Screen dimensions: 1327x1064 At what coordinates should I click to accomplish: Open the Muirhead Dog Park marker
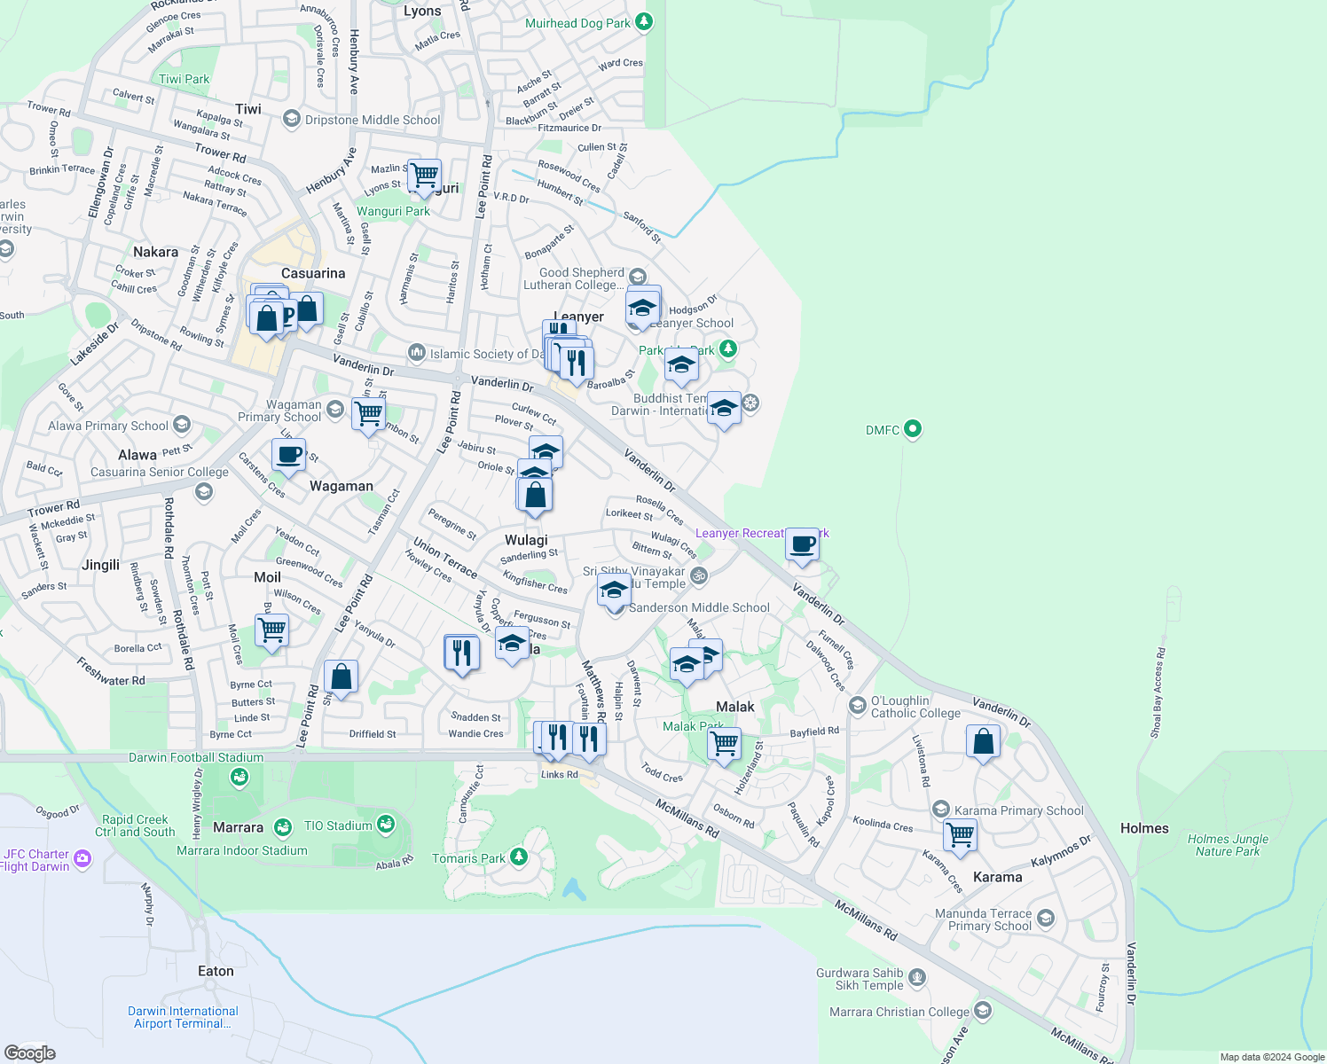(x=645, y=22)
